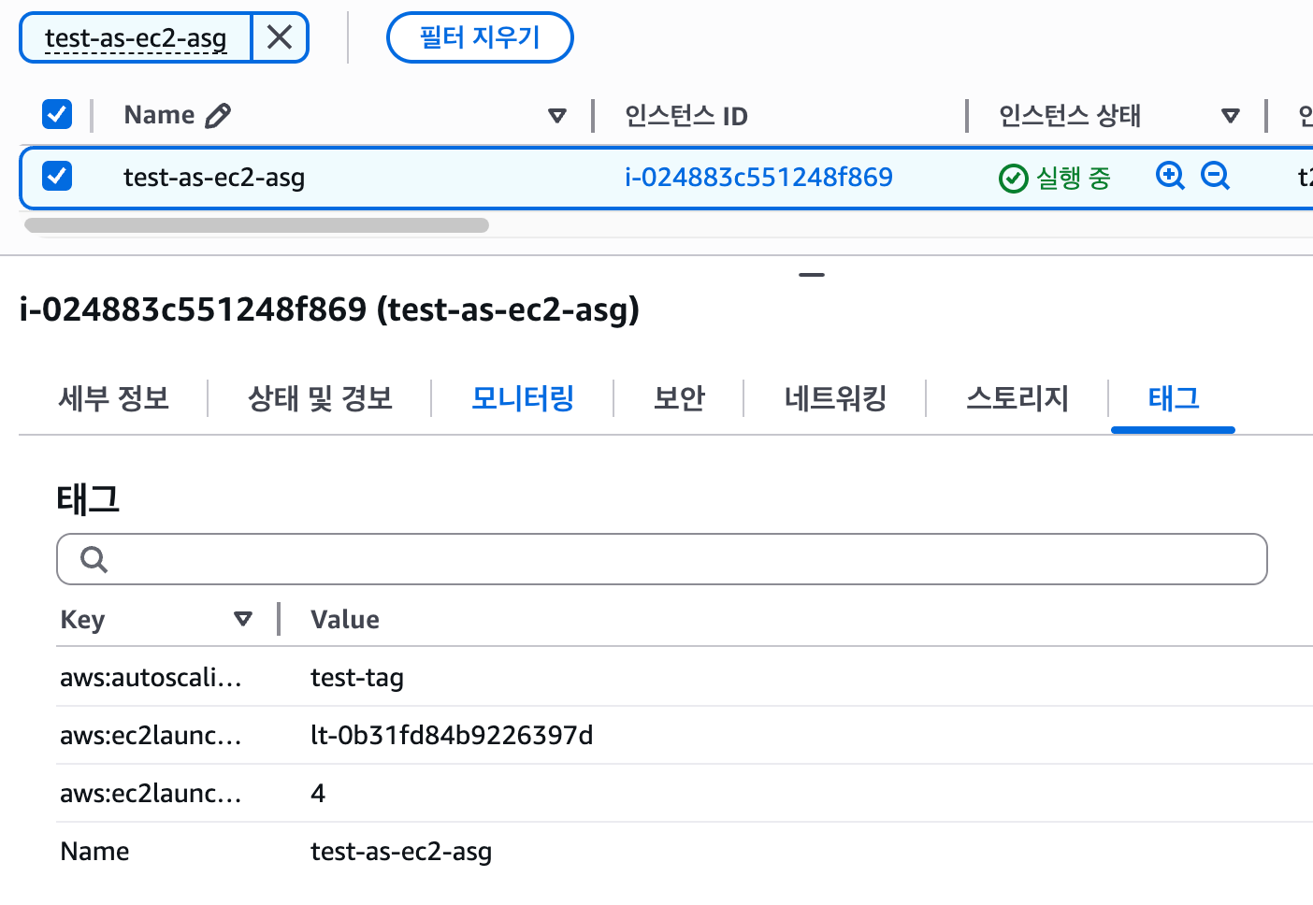The width and height of the screenshot is (1313, 905).
Task: Click the aws:ec2launc… key beside lt-0b31fd84b9226397d
Action: tap(151, 735)
